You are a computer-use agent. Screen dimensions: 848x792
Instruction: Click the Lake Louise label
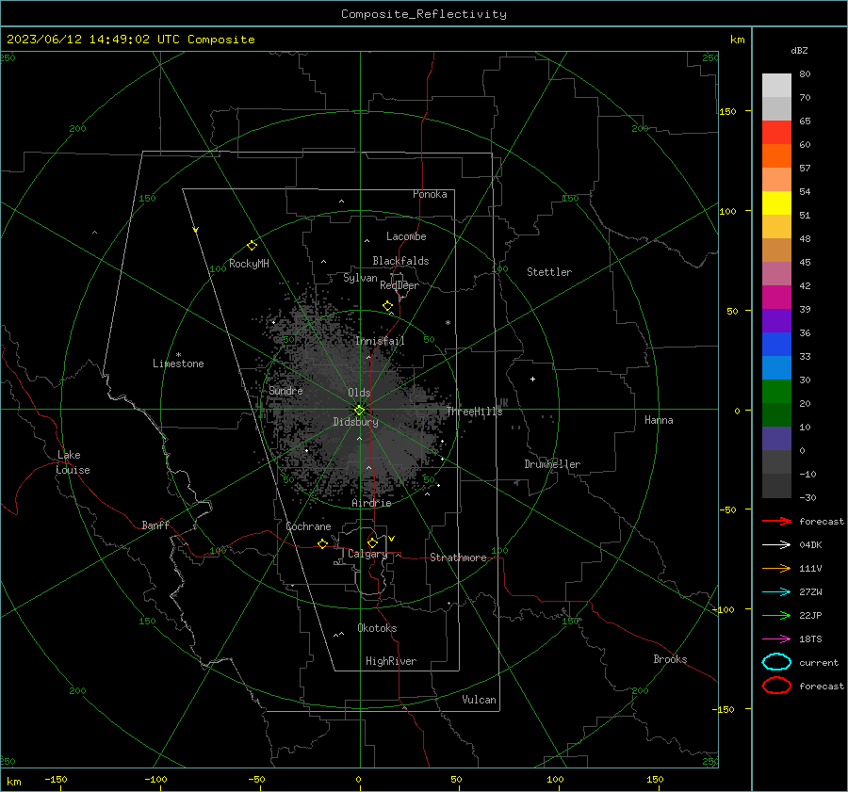click(x=73, y=462)
